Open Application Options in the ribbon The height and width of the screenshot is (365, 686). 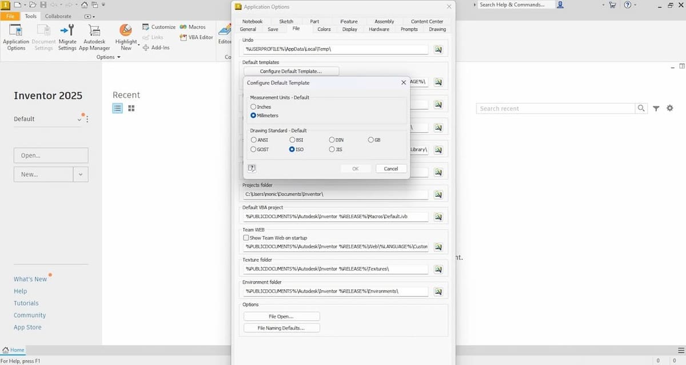pos(16,37)
